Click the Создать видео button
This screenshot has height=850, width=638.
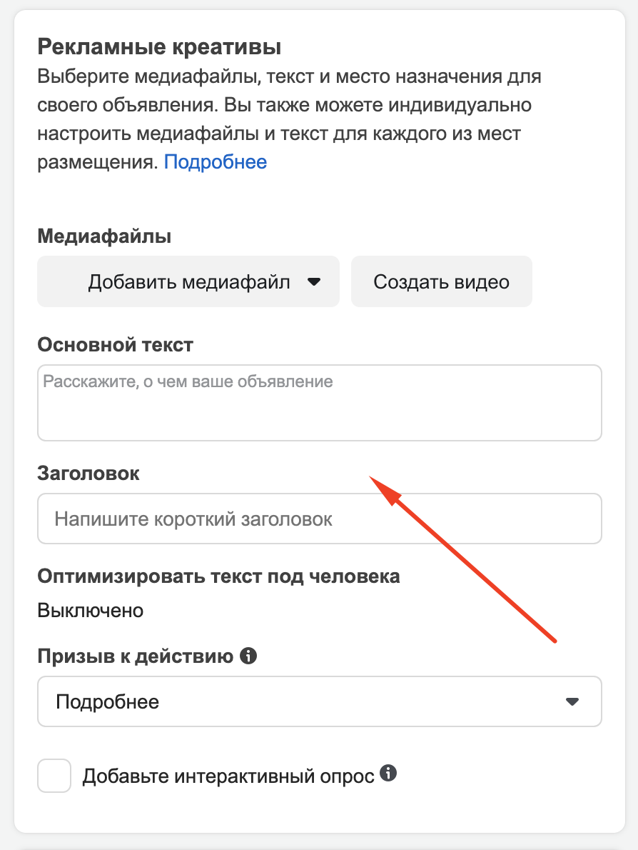coord(442,282)
